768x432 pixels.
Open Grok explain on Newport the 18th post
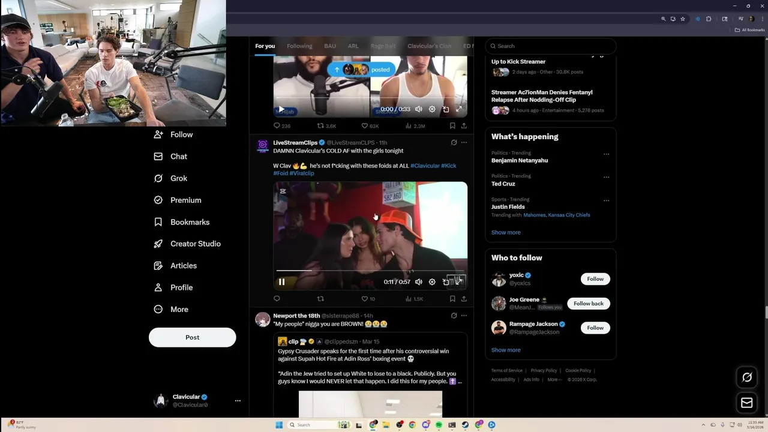coord(454,316)
